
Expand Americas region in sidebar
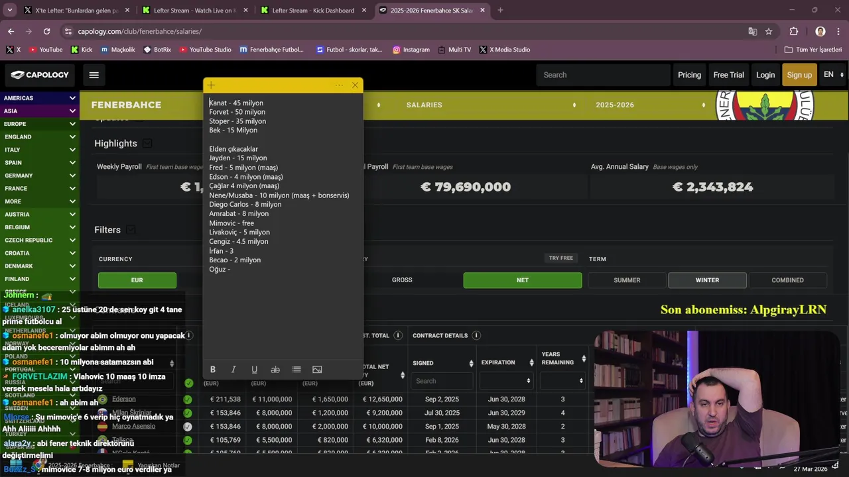tap(40, 98)
